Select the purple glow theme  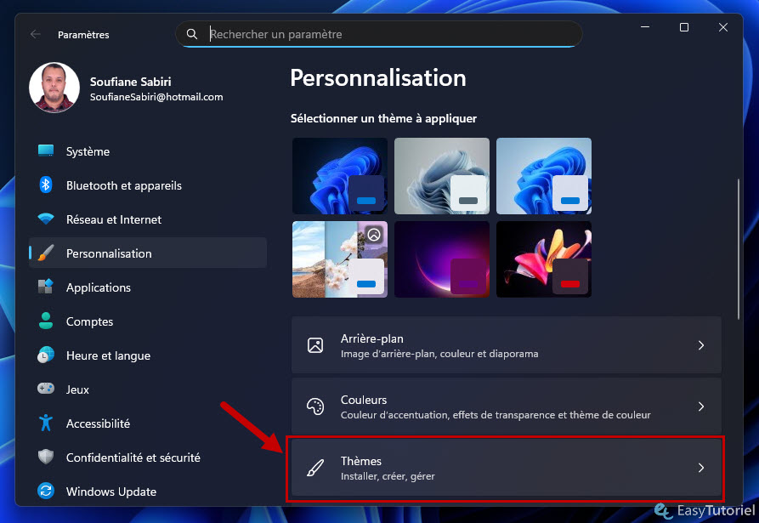(441, 259)
